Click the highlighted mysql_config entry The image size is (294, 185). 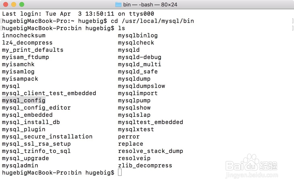tap(24, 100)
